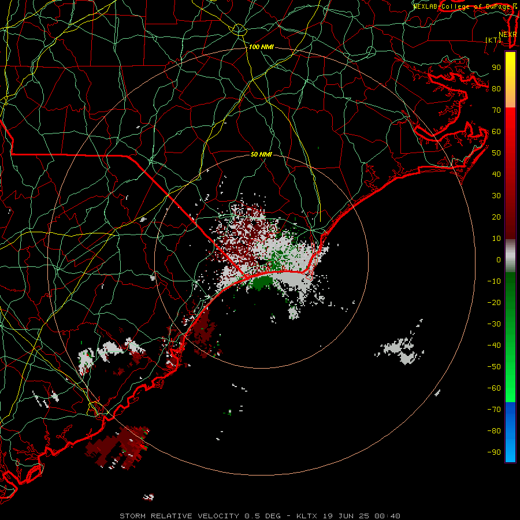
Task: Click the positive 20 scale value
Action: [496, 217]
